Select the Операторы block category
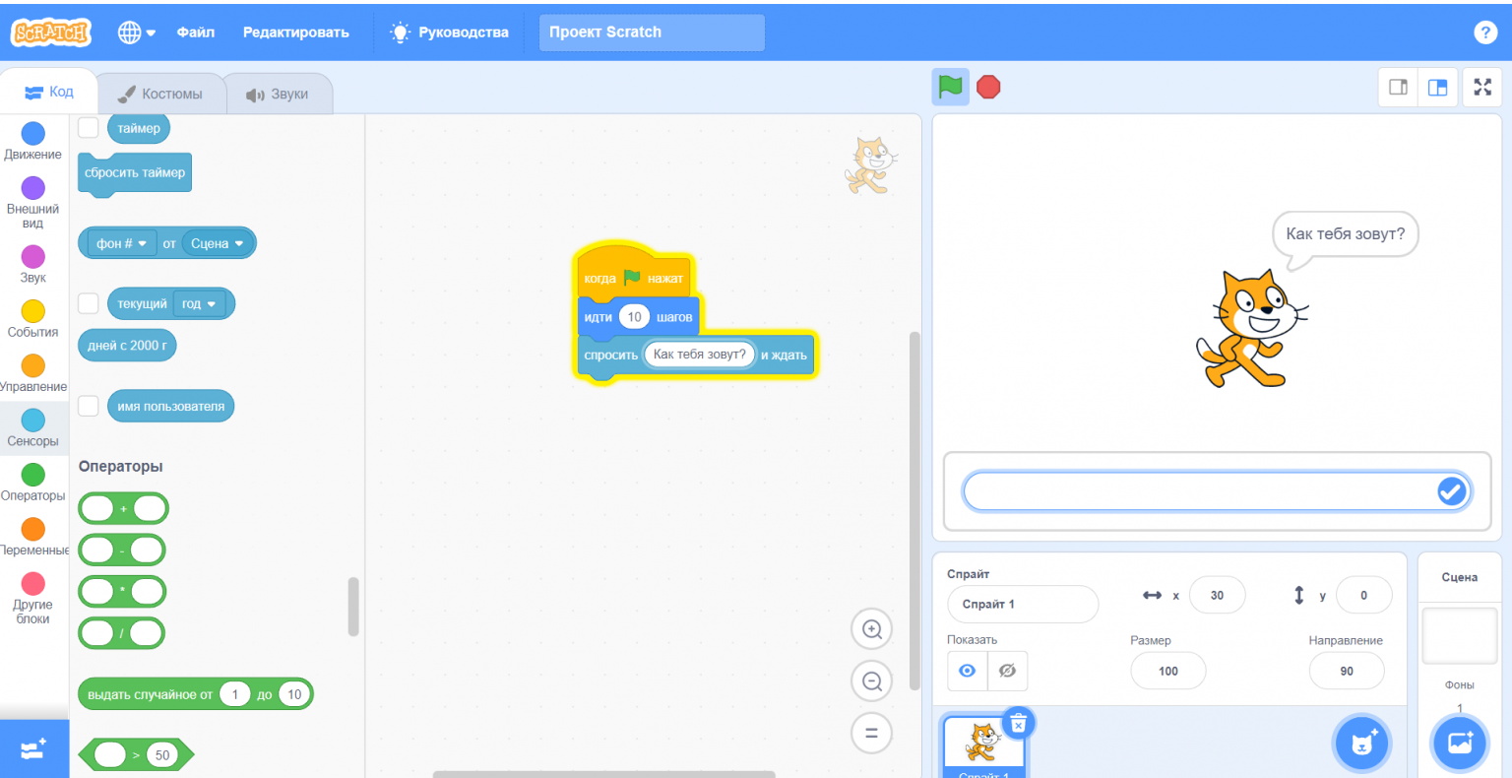The height and width of the screenshot is (778, 1512). coord(33,483)
